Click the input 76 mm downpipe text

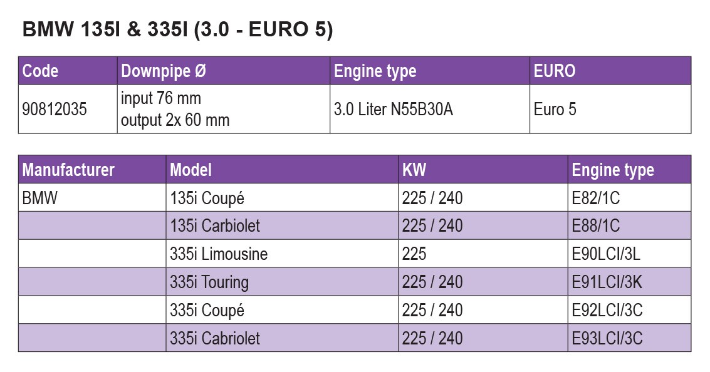point(161,99)
